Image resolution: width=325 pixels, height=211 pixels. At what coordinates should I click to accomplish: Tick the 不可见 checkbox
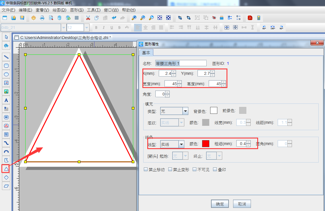[x=195, y=169]
